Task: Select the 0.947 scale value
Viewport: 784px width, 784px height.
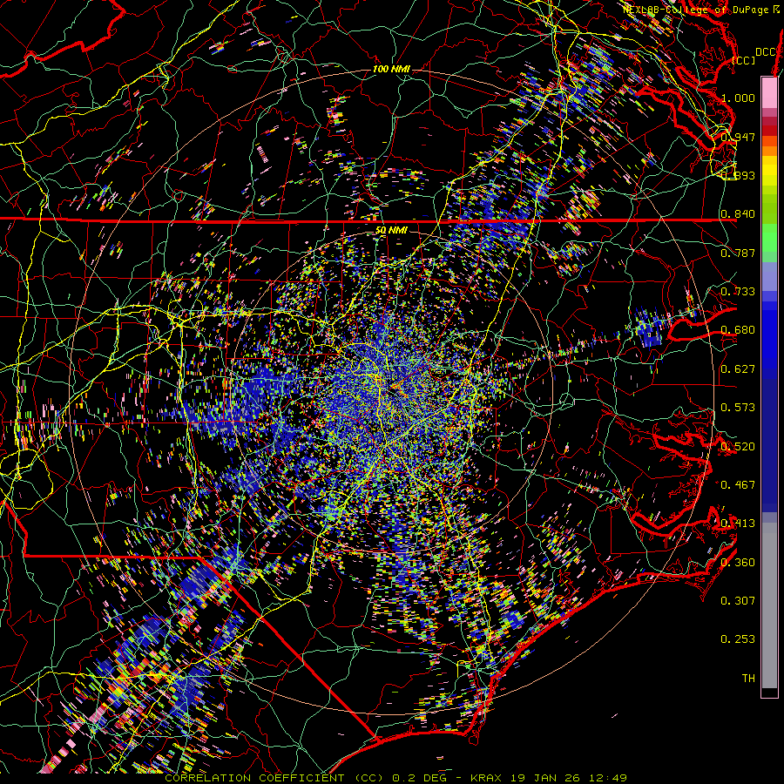Action: tap(738, 137)
